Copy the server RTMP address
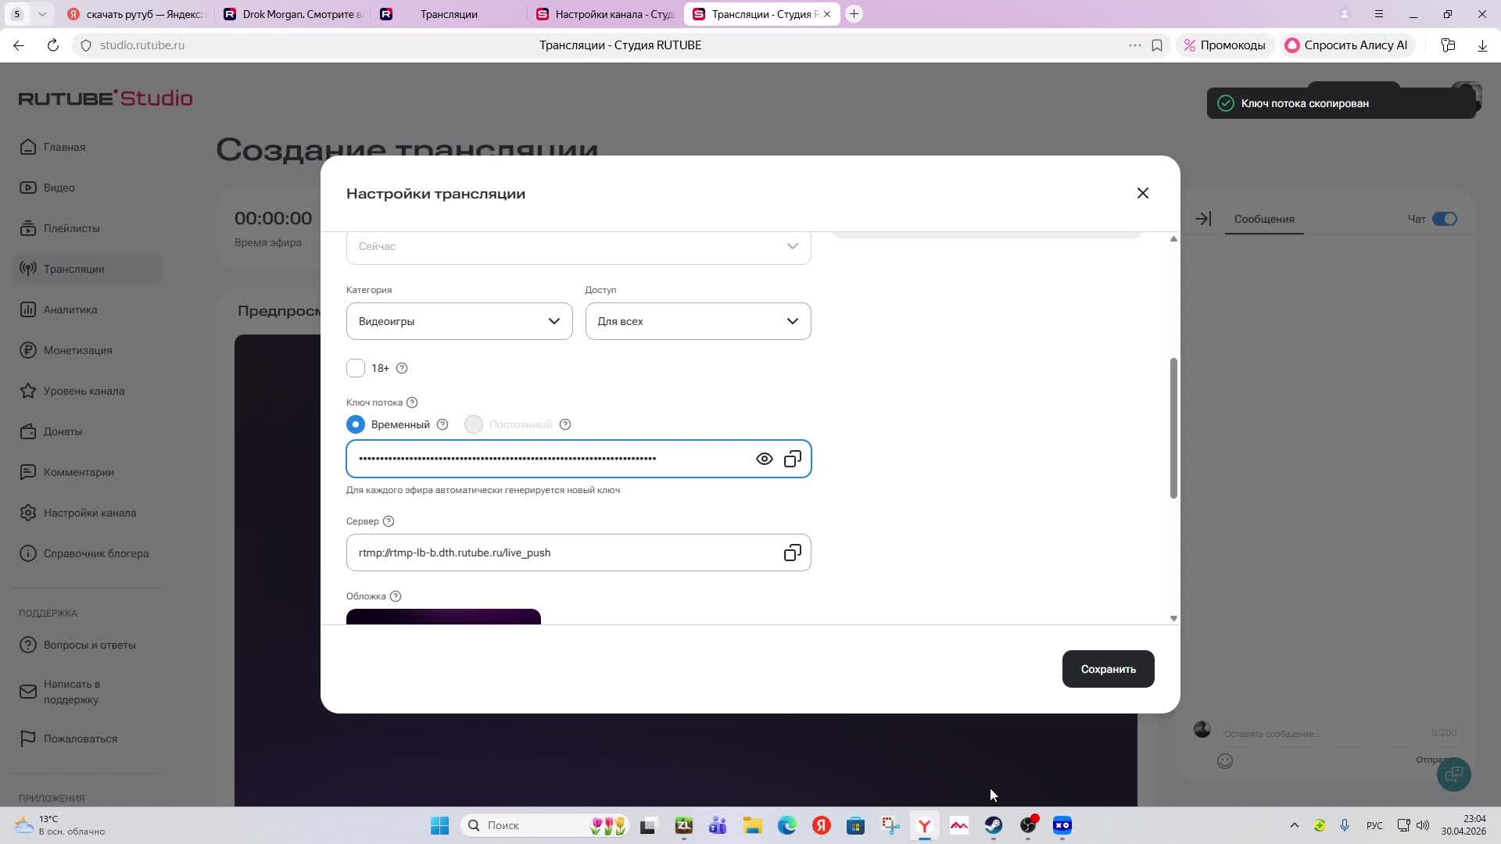 (x=792, y=553)
